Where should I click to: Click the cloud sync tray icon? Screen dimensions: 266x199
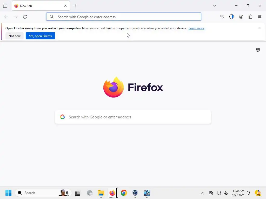pyautogui.click(x=211, y=193)
